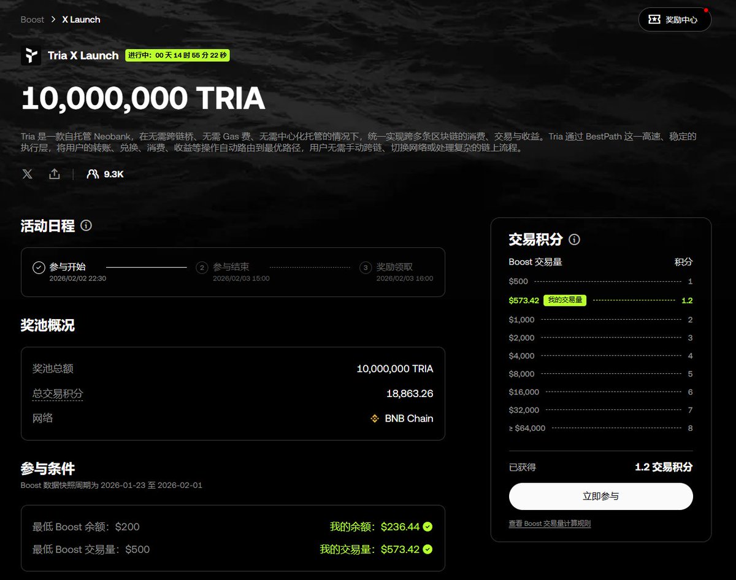Click the Boost 数据快照周期 note
Screen dimensions: 736x580
112,485
